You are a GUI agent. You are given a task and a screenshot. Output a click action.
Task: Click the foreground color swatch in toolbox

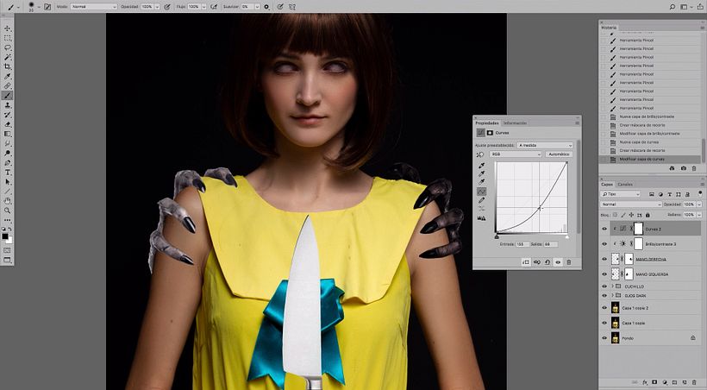5,236
